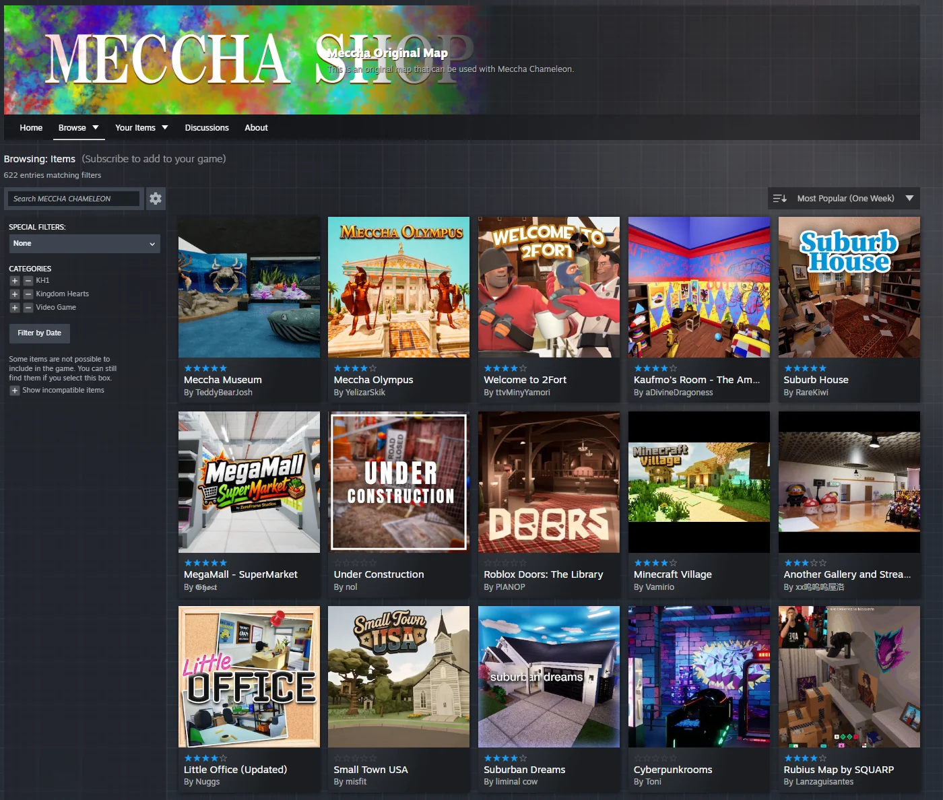Open Under Construction thumbnail

tap(399, 482)
